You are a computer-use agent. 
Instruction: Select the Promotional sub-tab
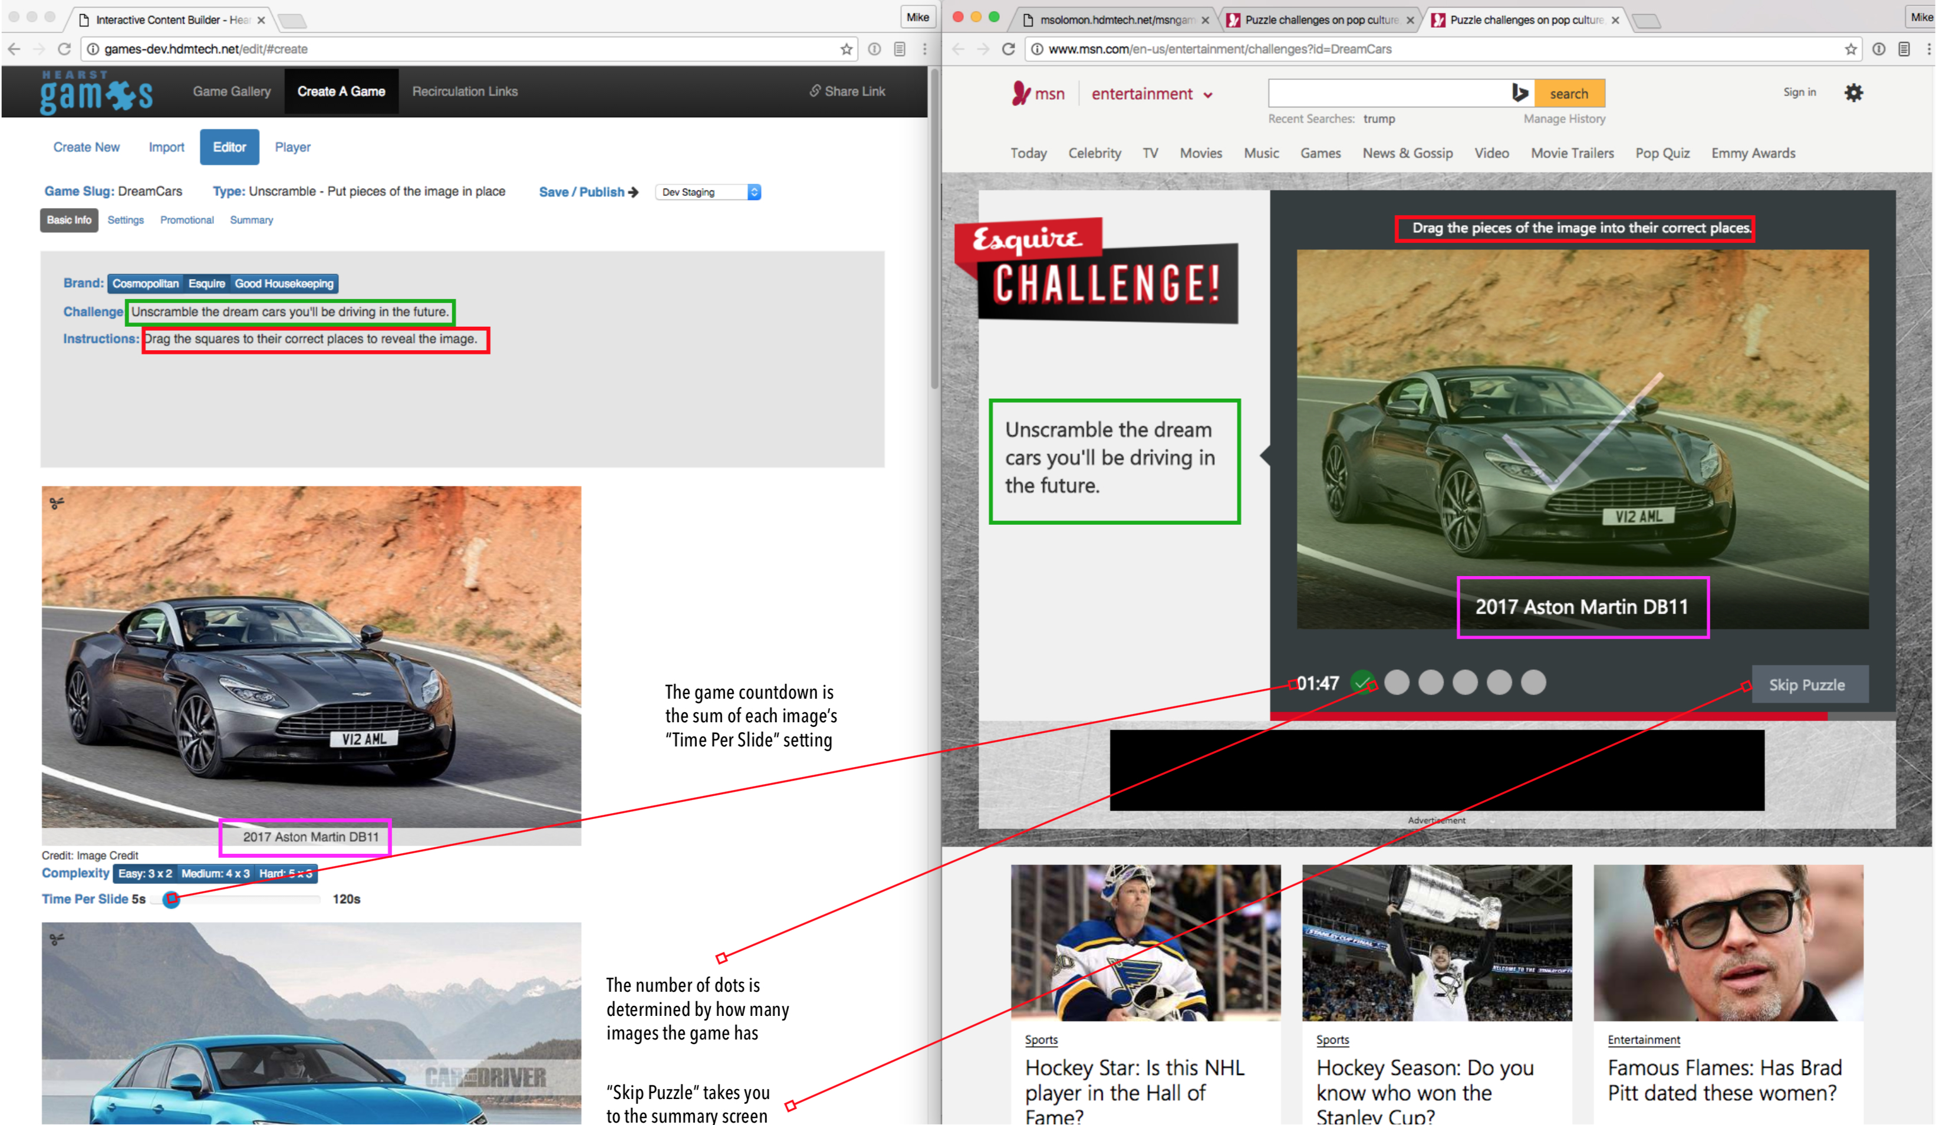(187, 221)
